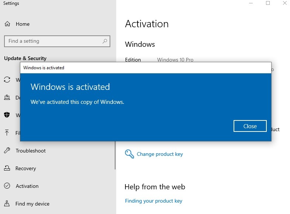Close the Settings window
This screenshot has height=214, width=290.
pyautogui.click(x=285, y=3)
